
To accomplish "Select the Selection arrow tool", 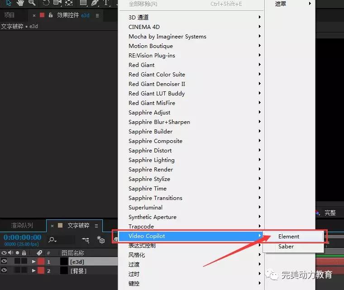I will pyautogui.click(x=9, y=3).
